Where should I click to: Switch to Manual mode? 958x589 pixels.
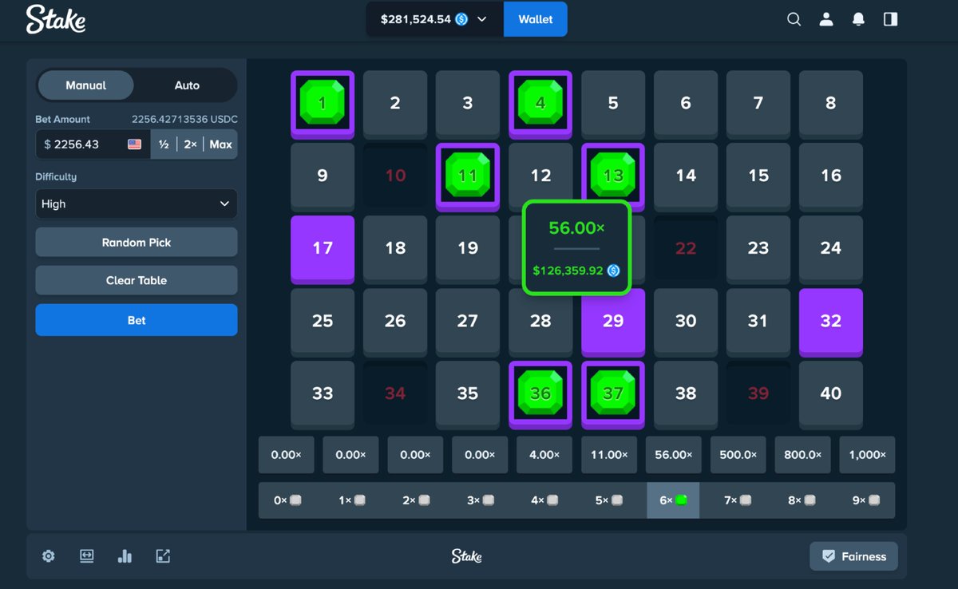[x=86, y=85]
